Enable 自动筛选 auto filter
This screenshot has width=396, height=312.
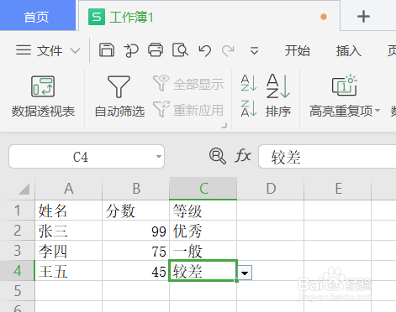[x=119, y=96]
